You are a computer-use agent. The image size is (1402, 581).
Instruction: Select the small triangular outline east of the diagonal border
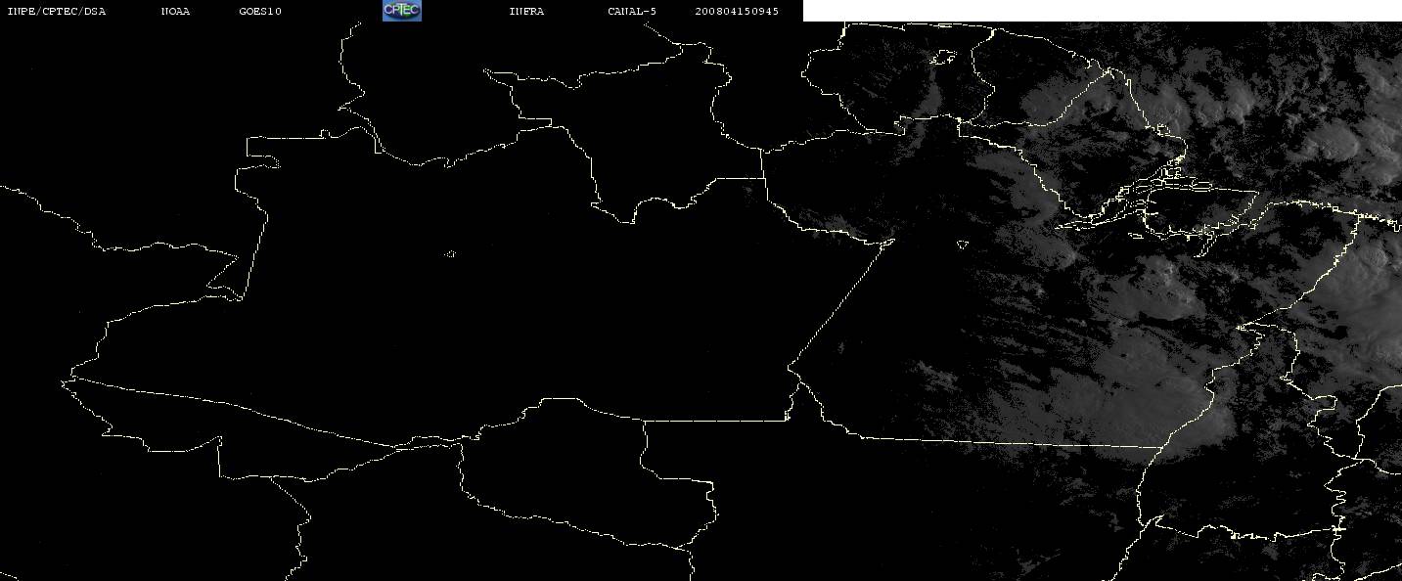(x=963, y=245)
